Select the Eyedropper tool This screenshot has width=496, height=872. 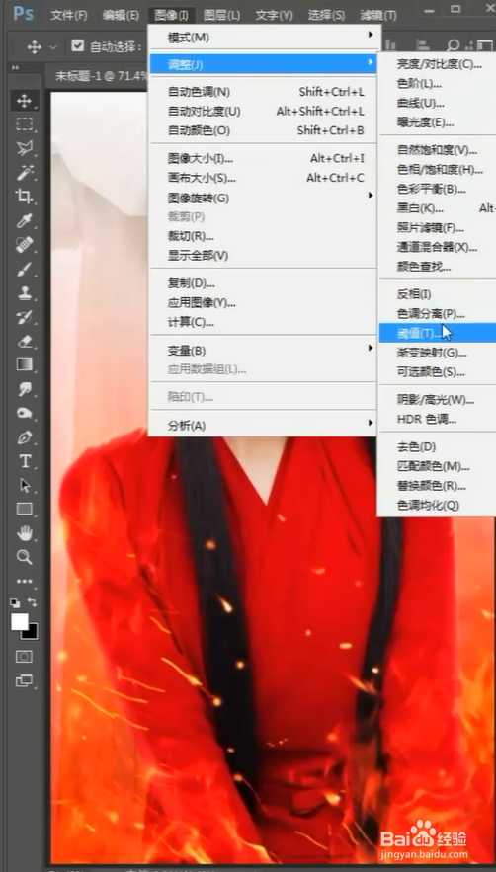(x=24, y=221)
